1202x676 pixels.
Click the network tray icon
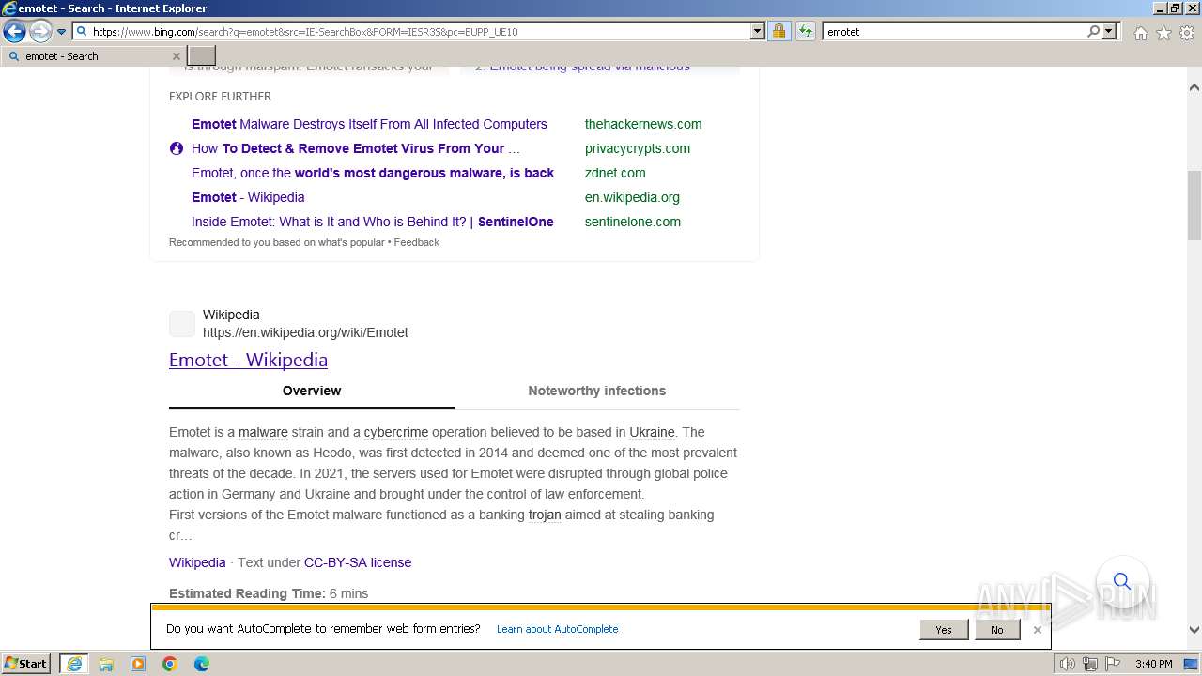click(x=1090, y=664)
